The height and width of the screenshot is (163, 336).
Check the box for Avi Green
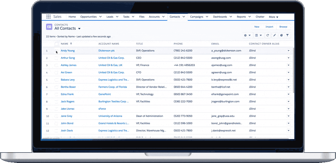[x=56, y=73]
